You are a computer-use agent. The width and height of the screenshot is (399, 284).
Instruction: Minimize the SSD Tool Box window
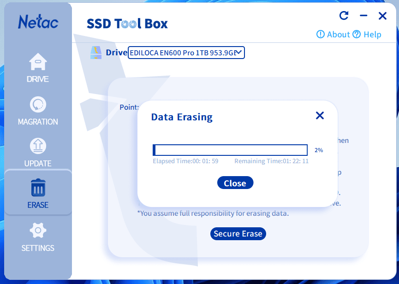(x=363, y=16)
